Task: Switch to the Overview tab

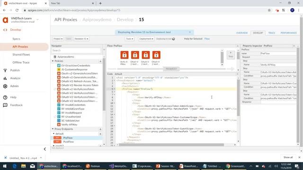Action: coord(242,33)
